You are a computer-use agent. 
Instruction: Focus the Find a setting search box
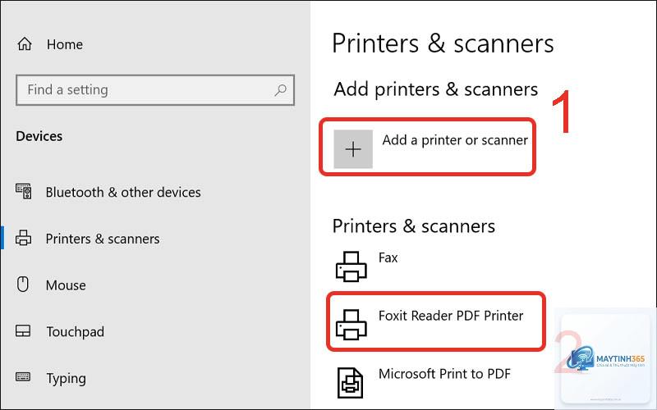(155, 90)
